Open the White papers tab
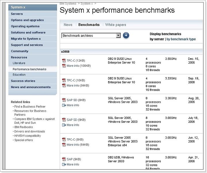The height and width of the screenshot is (173, 207). (116, 25)
